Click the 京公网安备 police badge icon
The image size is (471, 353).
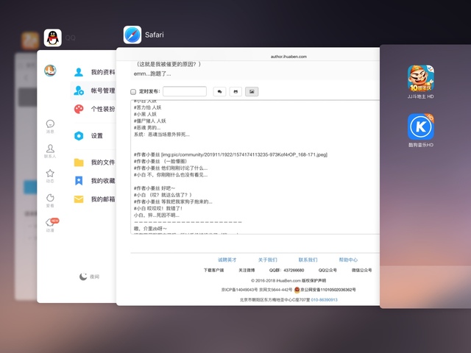coord(297,290)
